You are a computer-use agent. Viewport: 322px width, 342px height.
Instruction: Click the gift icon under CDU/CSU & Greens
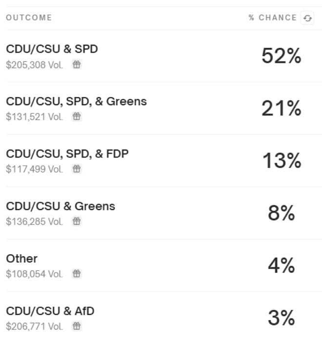pos(77,221)
